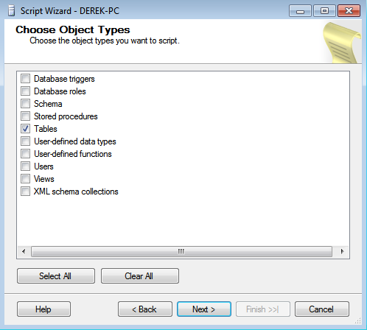Enable Stored procedures scripting
Viewport: 367px width, 330px height.
tap(25, 116)
